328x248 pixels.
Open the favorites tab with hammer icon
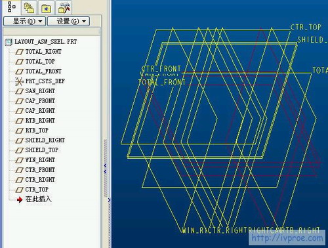[x=64, y=7]
